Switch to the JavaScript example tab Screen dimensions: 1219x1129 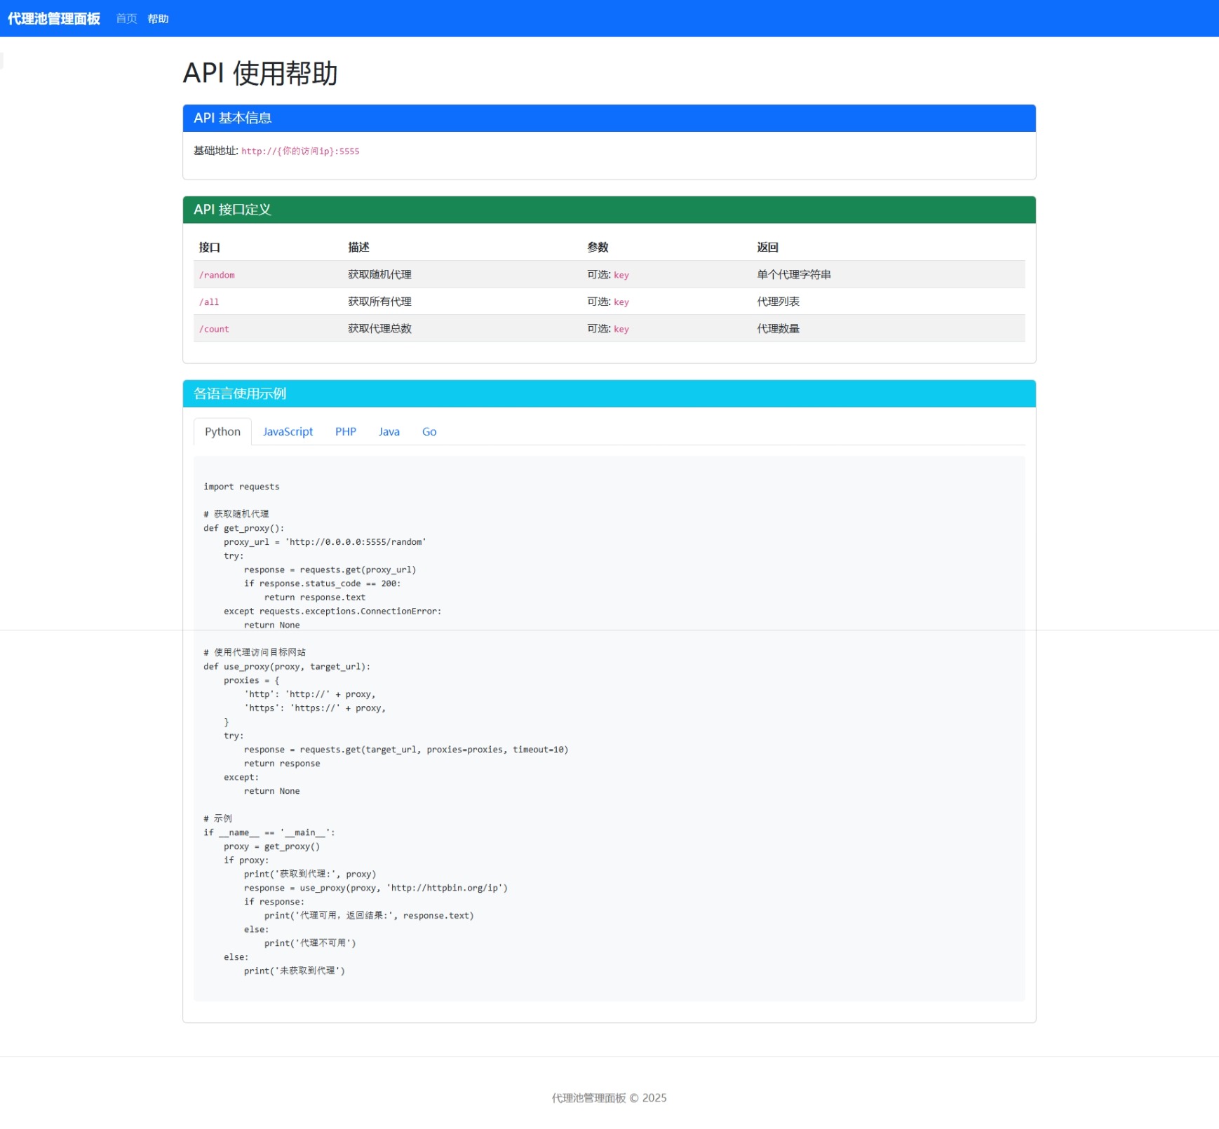click(x=288, y=432)
